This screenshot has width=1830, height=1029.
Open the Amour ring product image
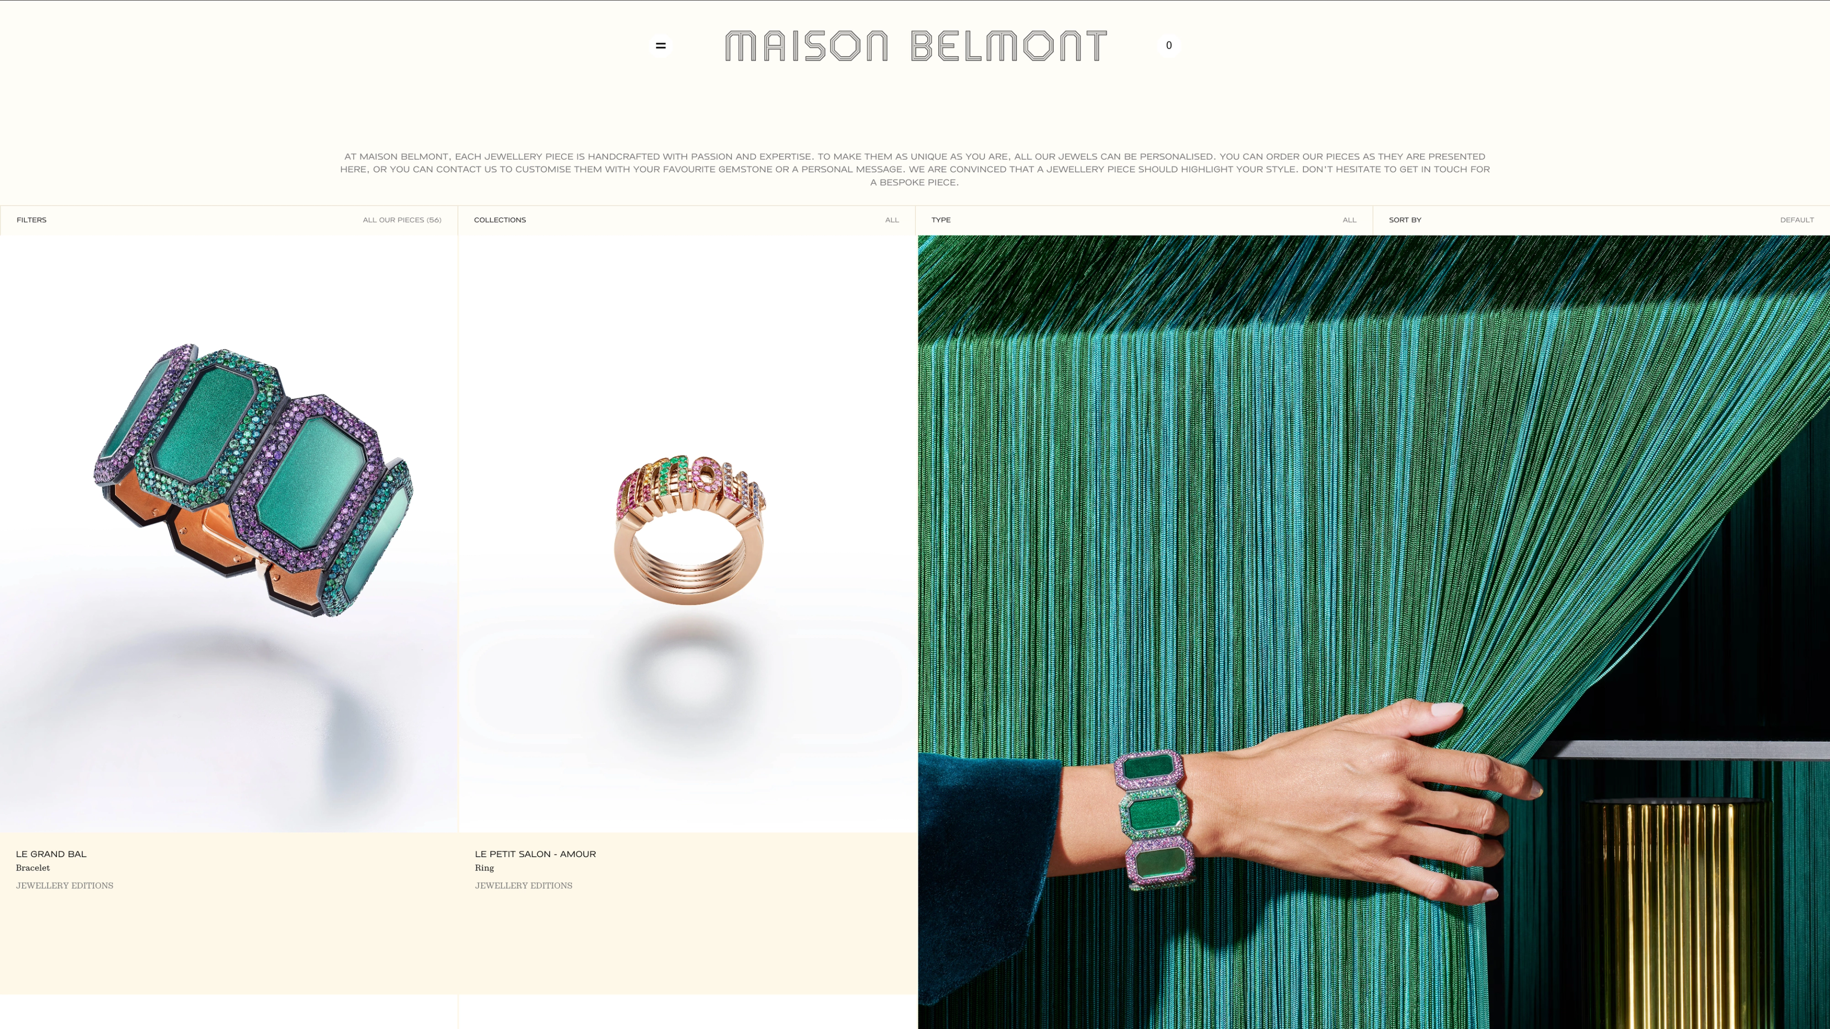688,534
